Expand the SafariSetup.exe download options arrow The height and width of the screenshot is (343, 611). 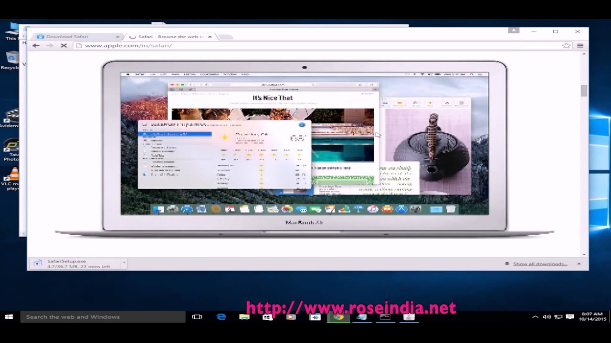pos(124,263)
